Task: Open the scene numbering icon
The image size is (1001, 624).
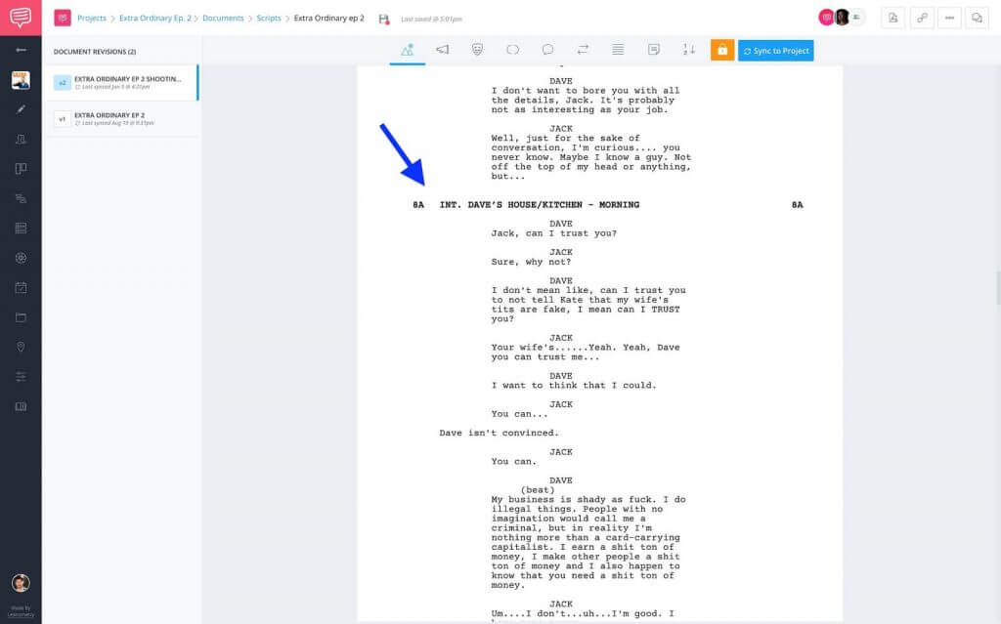Action: (x=688, y=50)
